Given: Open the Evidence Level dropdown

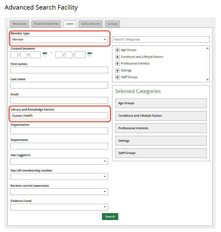Looking at the screenshot, I should point(59,207).
